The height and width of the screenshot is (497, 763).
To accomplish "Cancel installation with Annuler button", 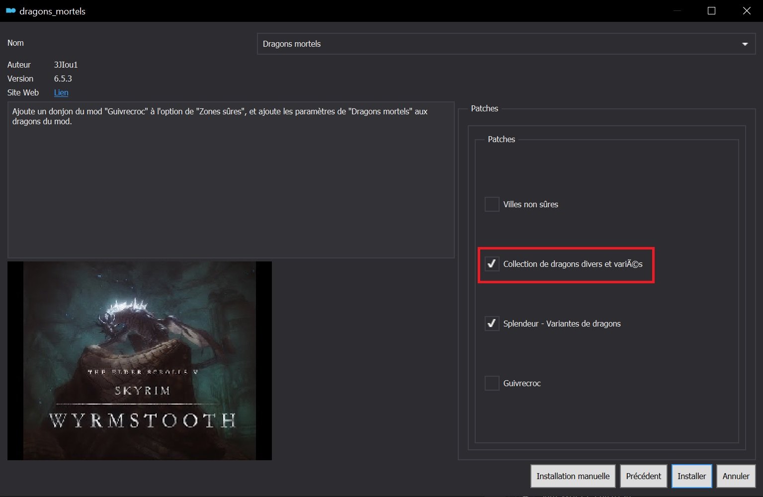I will 736,476.
